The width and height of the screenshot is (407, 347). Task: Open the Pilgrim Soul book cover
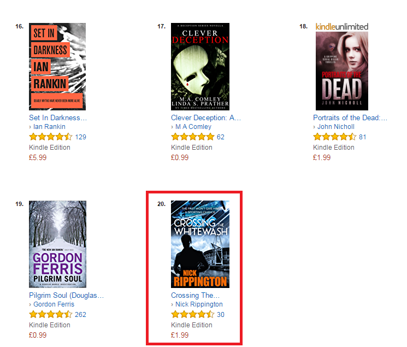(x=57, y=244)
